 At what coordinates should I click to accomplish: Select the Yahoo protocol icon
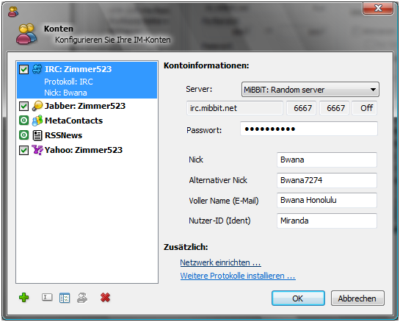[x=37, y=150]
